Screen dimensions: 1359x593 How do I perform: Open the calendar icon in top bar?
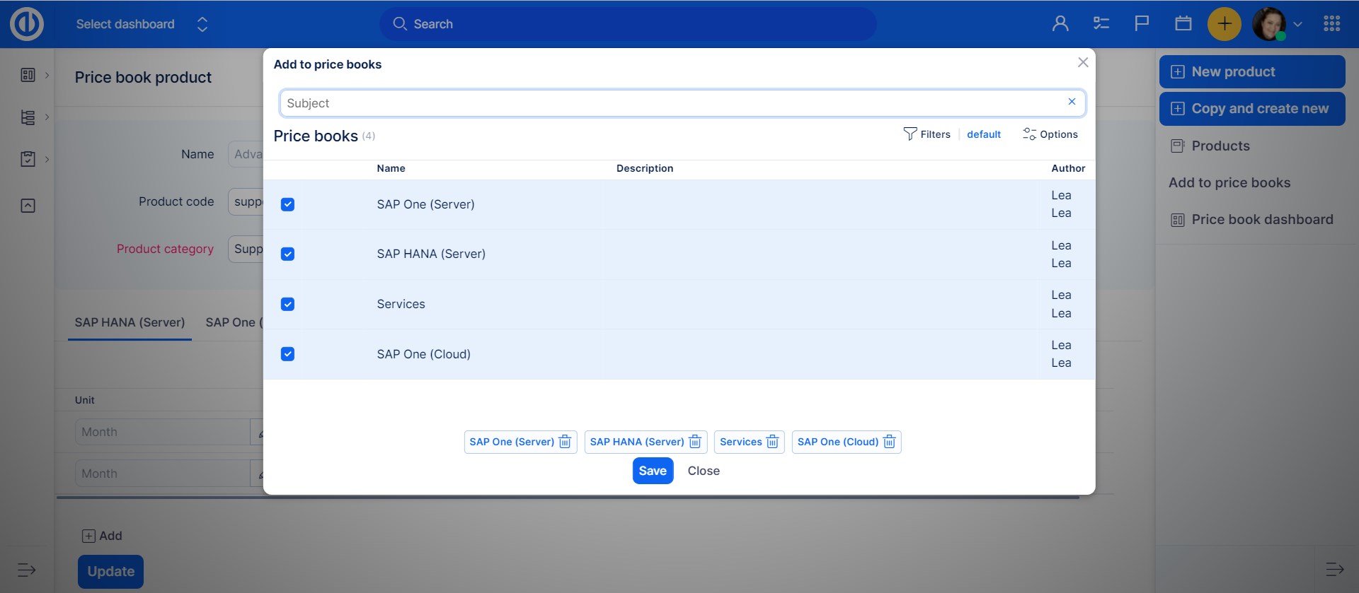[x=1183, y=24]
